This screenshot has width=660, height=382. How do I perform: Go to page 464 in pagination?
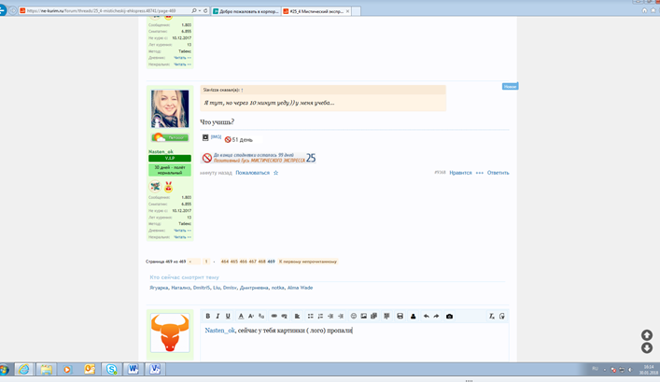pos(225,262)
